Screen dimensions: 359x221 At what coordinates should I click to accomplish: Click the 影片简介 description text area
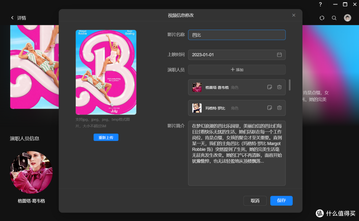pos(237,153)
